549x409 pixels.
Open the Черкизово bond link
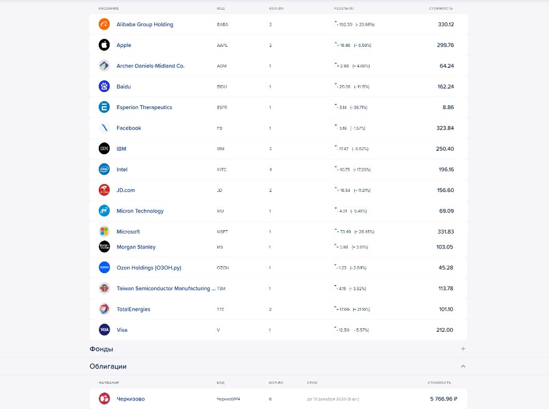tap(131, 399)
